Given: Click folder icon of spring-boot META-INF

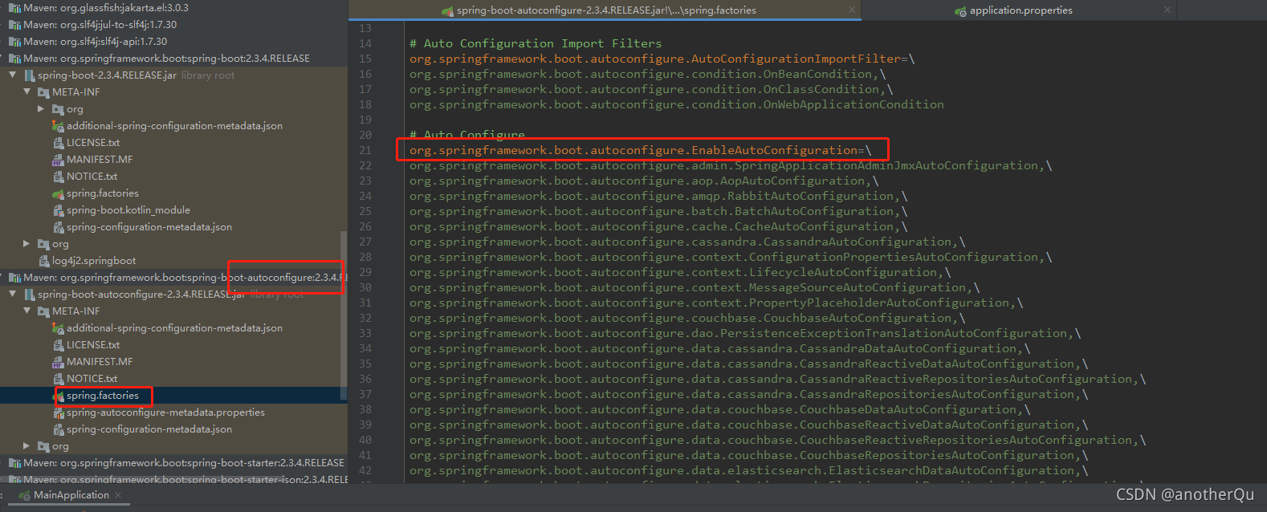Looking at the screenshot, I should 44,91.
